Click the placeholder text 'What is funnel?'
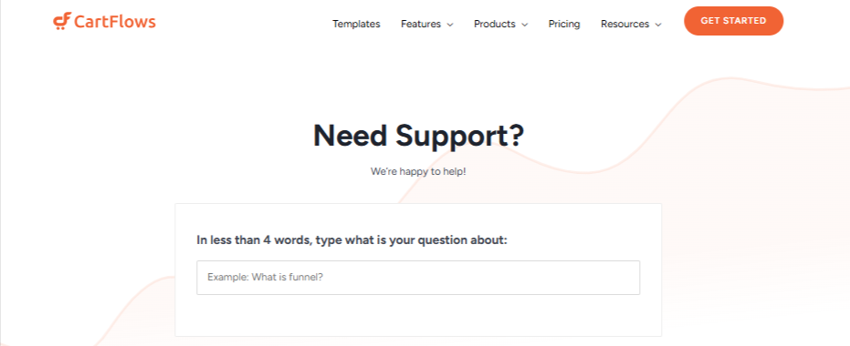 pyautogui.click(x=288, y=278)
